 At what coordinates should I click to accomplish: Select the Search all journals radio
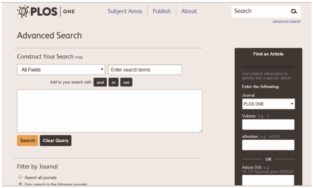click(20, 177)
